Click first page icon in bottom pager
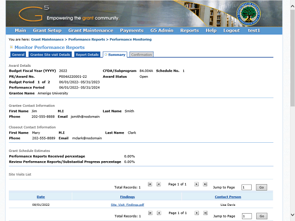 (150, 213)
